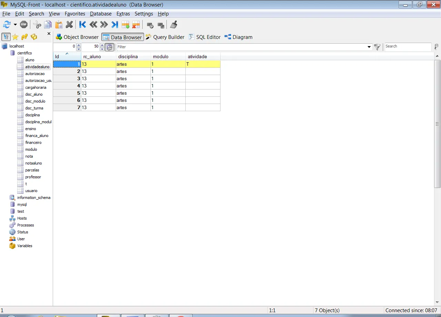Click the Insert record grid icon
This screenshot has height=317, width=441.
125,24
